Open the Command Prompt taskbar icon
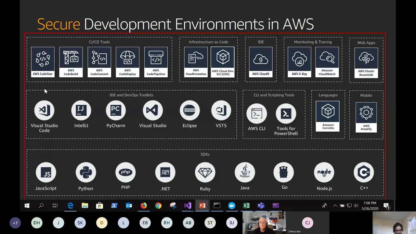The image size is (416, 234). pos(217,205)
